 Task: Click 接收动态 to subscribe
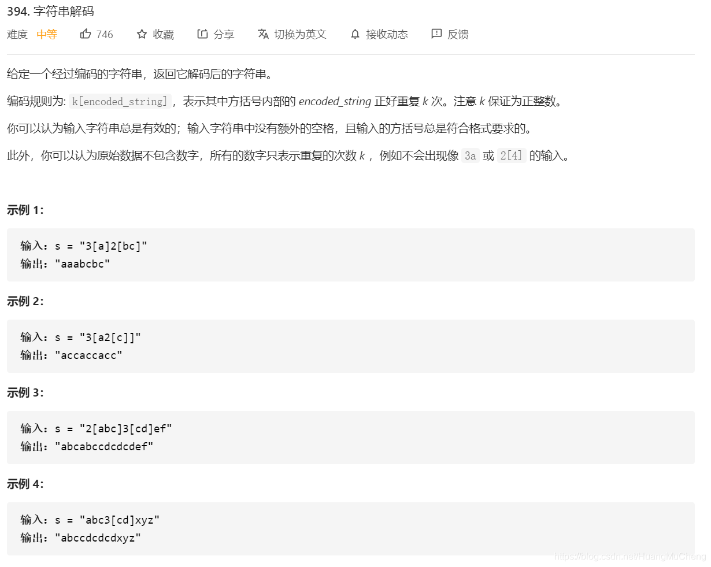[x=387, y=35]
